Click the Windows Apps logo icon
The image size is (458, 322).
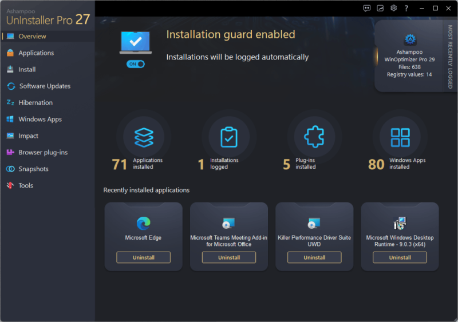point(10,119)
